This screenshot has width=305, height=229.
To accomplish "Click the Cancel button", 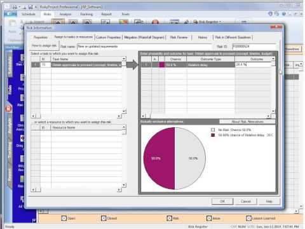I will [246, 201].
